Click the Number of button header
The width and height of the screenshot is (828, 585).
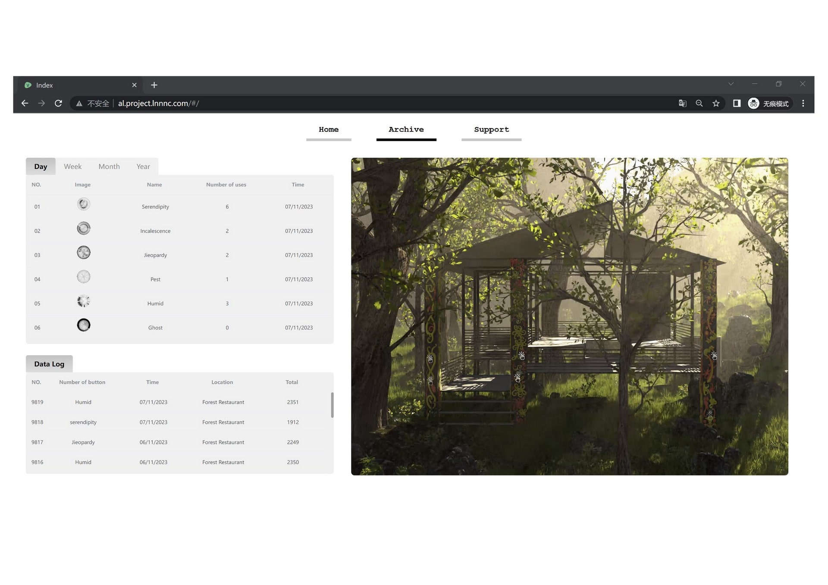tap(82, 382)
